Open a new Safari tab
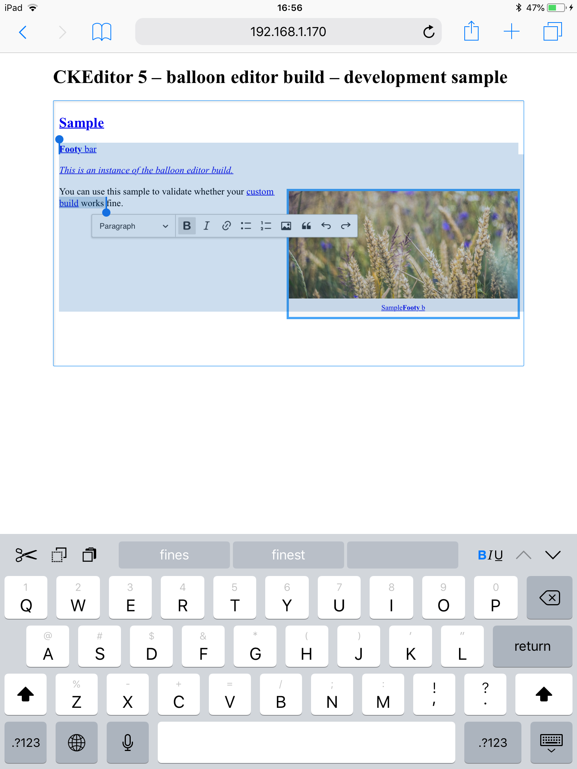 click(x=512, y=31)
